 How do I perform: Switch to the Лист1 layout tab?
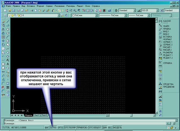(37, 115)
